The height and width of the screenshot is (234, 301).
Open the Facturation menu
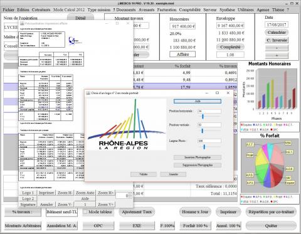point(167,10)
